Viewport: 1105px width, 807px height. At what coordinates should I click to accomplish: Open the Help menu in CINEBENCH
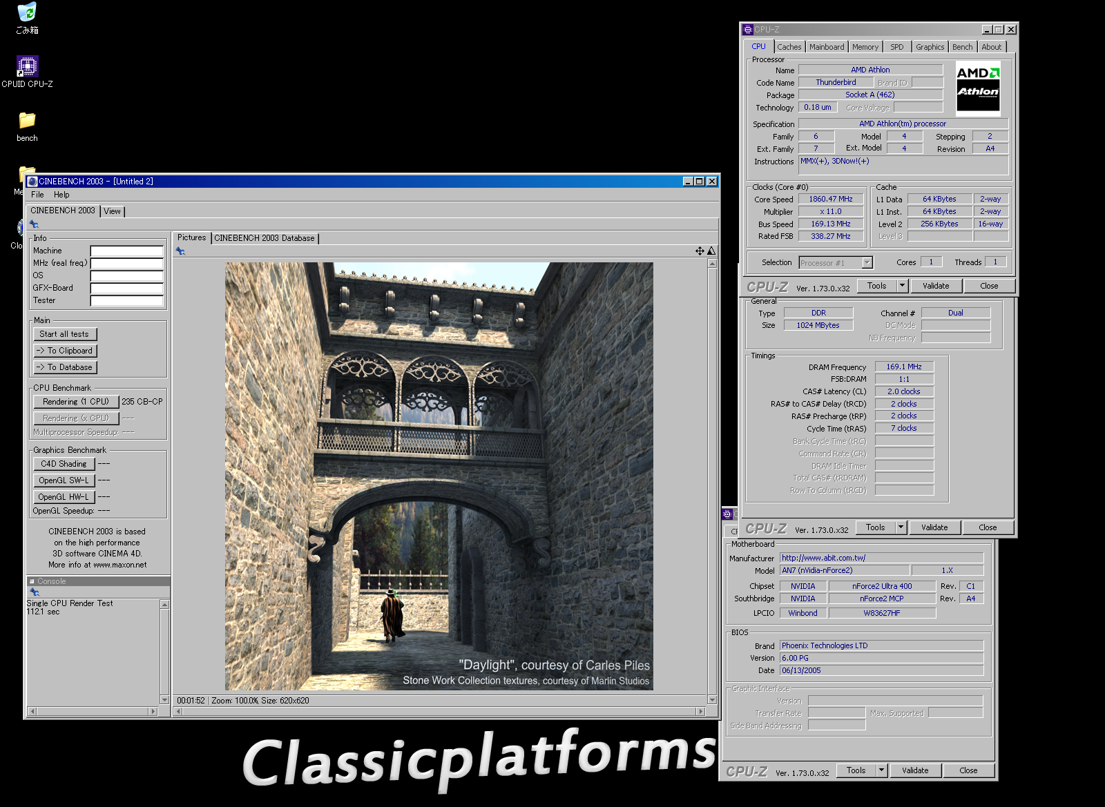point(61,195)
